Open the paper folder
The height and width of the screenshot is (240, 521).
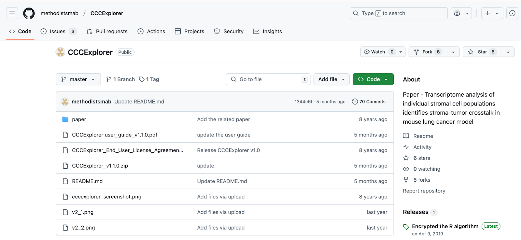(79, 120)
